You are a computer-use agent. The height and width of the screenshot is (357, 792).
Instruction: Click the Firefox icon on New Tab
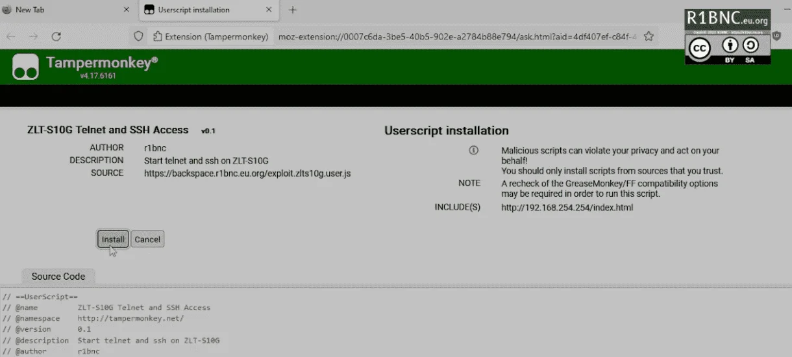pyautogui.click(x=6, y=10)
